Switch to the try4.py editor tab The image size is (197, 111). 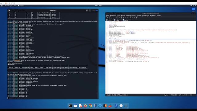tap(126, 20)
